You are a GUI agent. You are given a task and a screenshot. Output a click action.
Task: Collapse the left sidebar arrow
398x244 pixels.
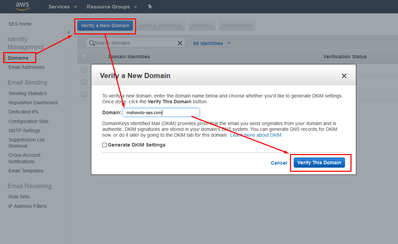click(x=68, y=33)
